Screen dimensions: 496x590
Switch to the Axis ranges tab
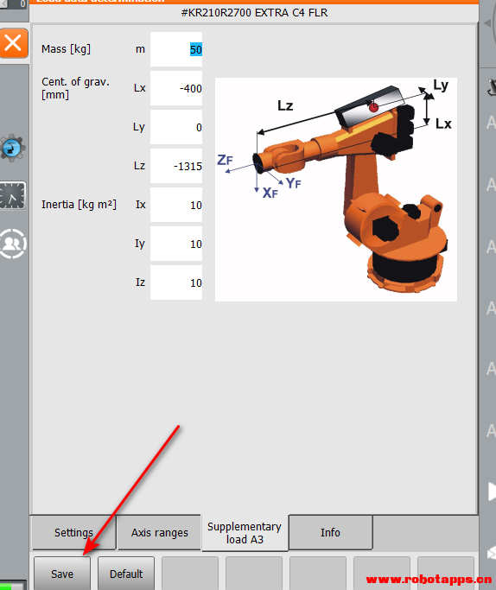[x=159, y=532]
